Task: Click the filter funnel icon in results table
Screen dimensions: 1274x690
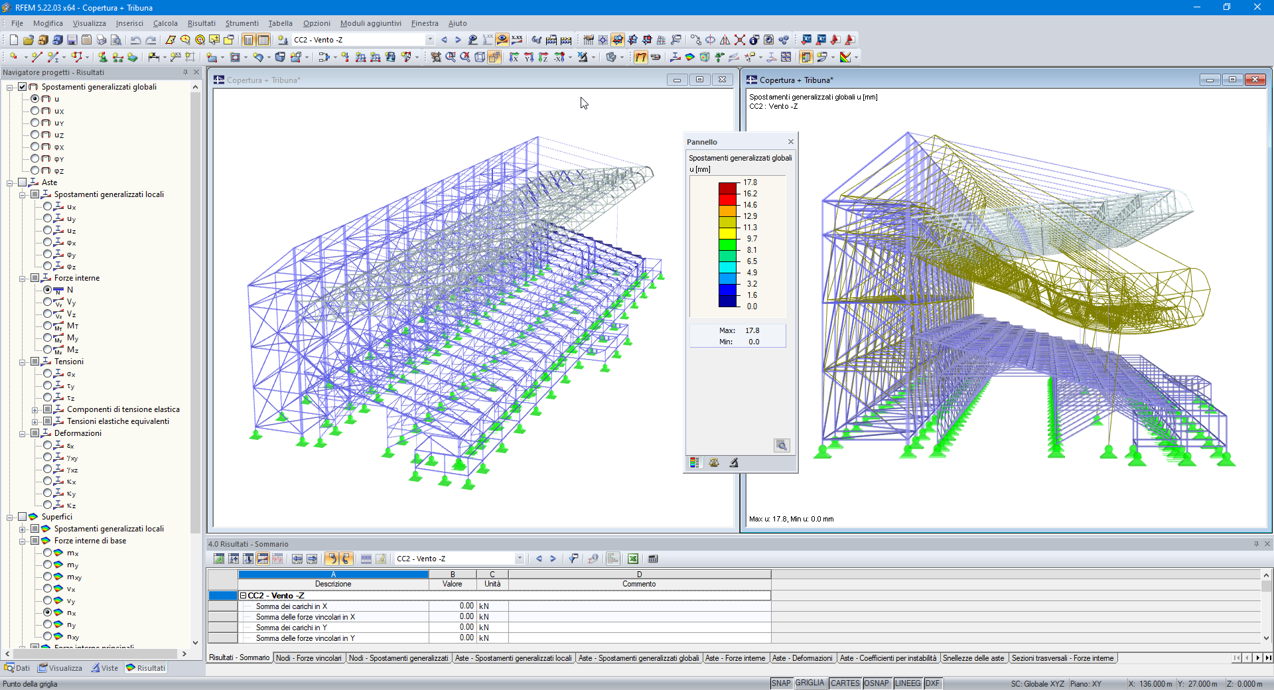Action: click(x=573, y=559)
